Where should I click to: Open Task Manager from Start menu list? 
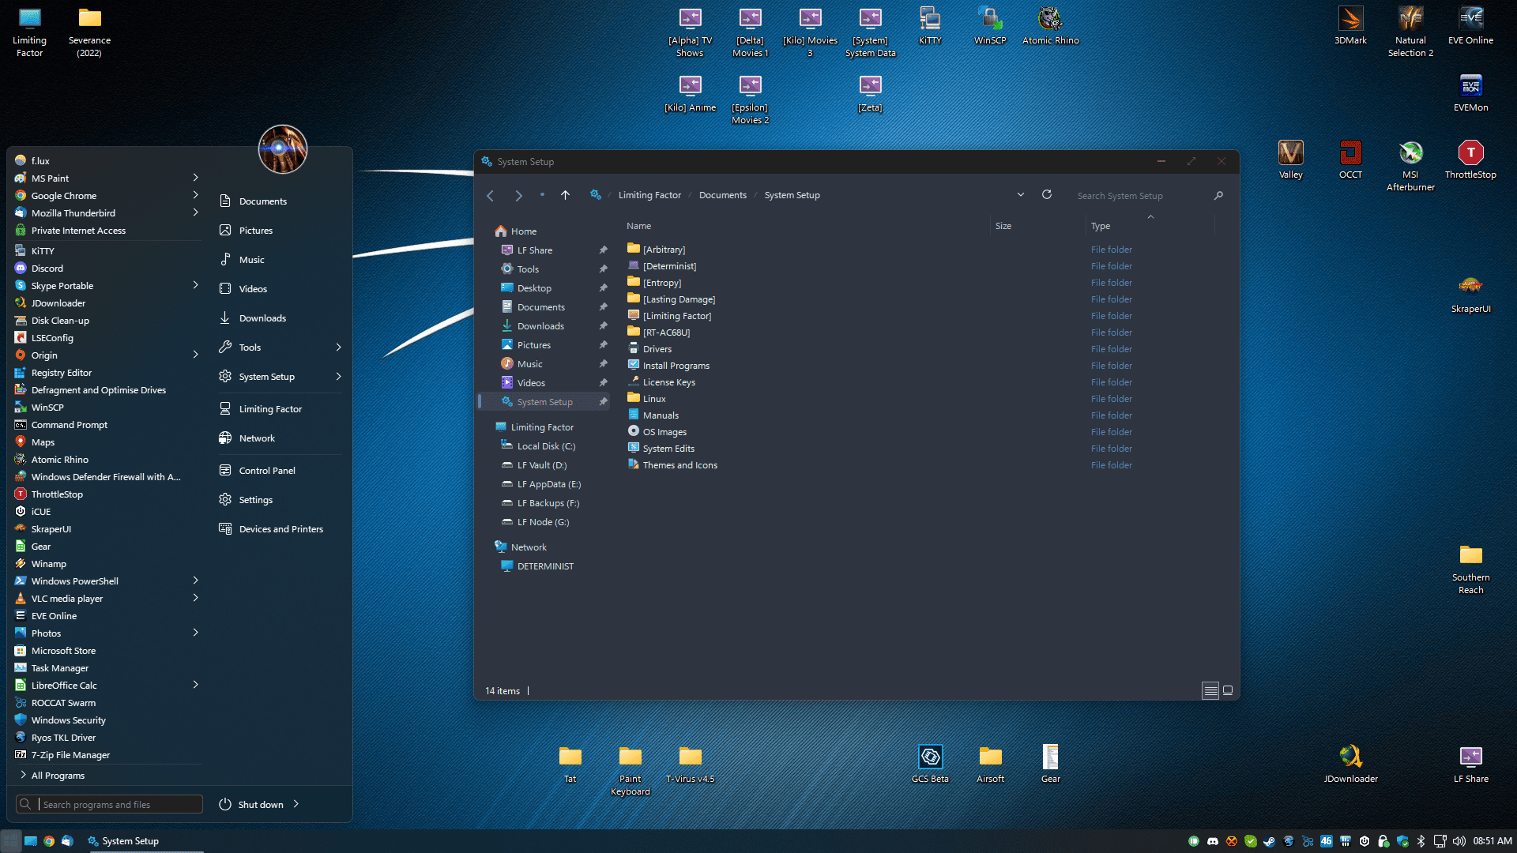pos(59,668)
